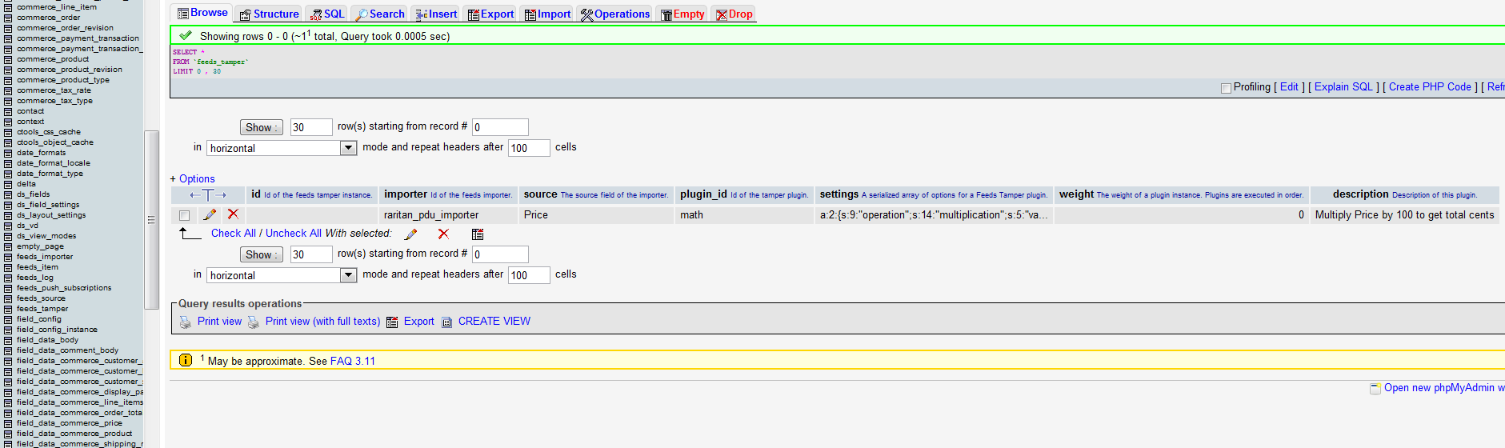Click the upper Show button
Screen dimensions: 1505x448
261,127
